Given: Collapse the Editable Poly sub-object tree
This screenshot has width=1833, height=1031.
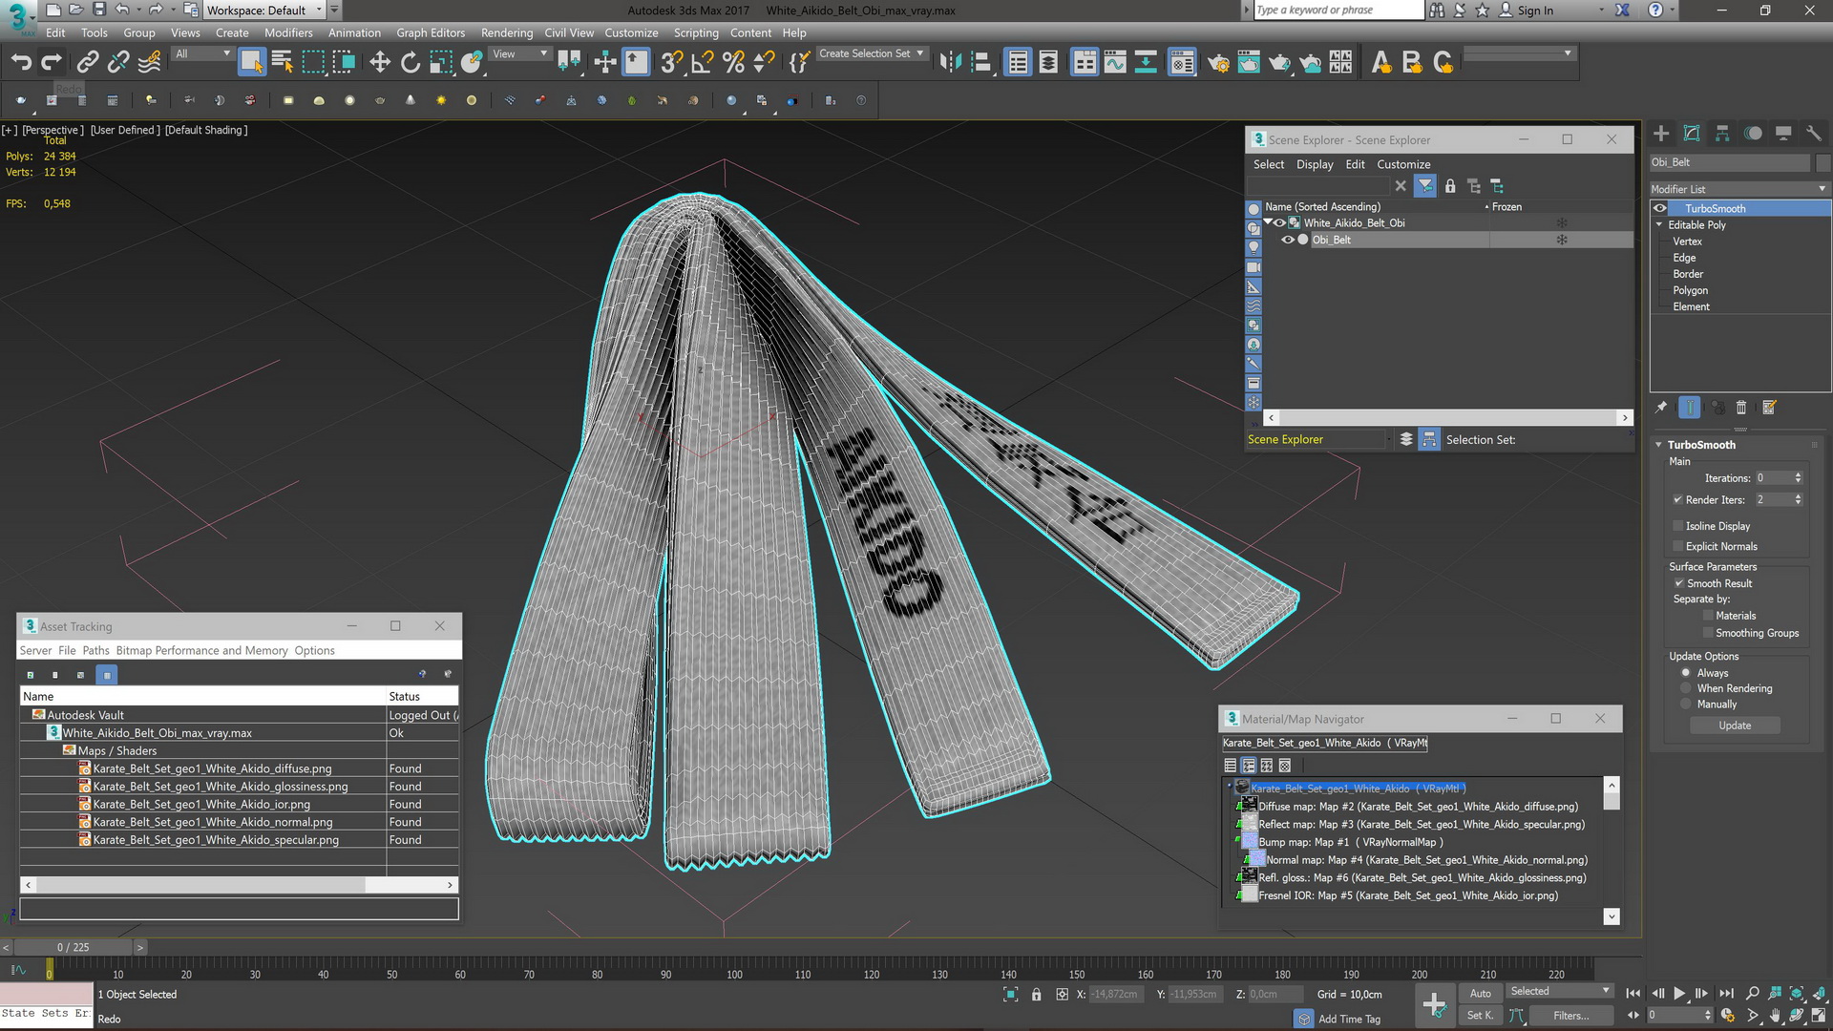Looking at the screenshot, I should [x=1659, y=224].
